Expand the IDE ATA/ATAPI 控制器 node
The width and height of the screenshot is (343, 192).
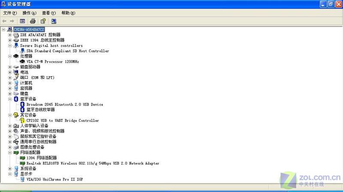pyautogui.click(x=10, y=35)
